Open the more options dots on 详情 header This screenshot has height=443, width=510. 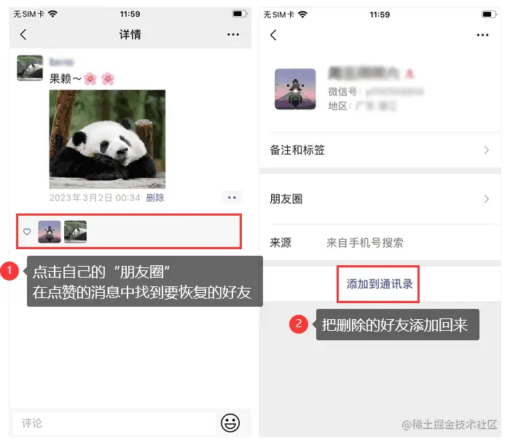233,34
